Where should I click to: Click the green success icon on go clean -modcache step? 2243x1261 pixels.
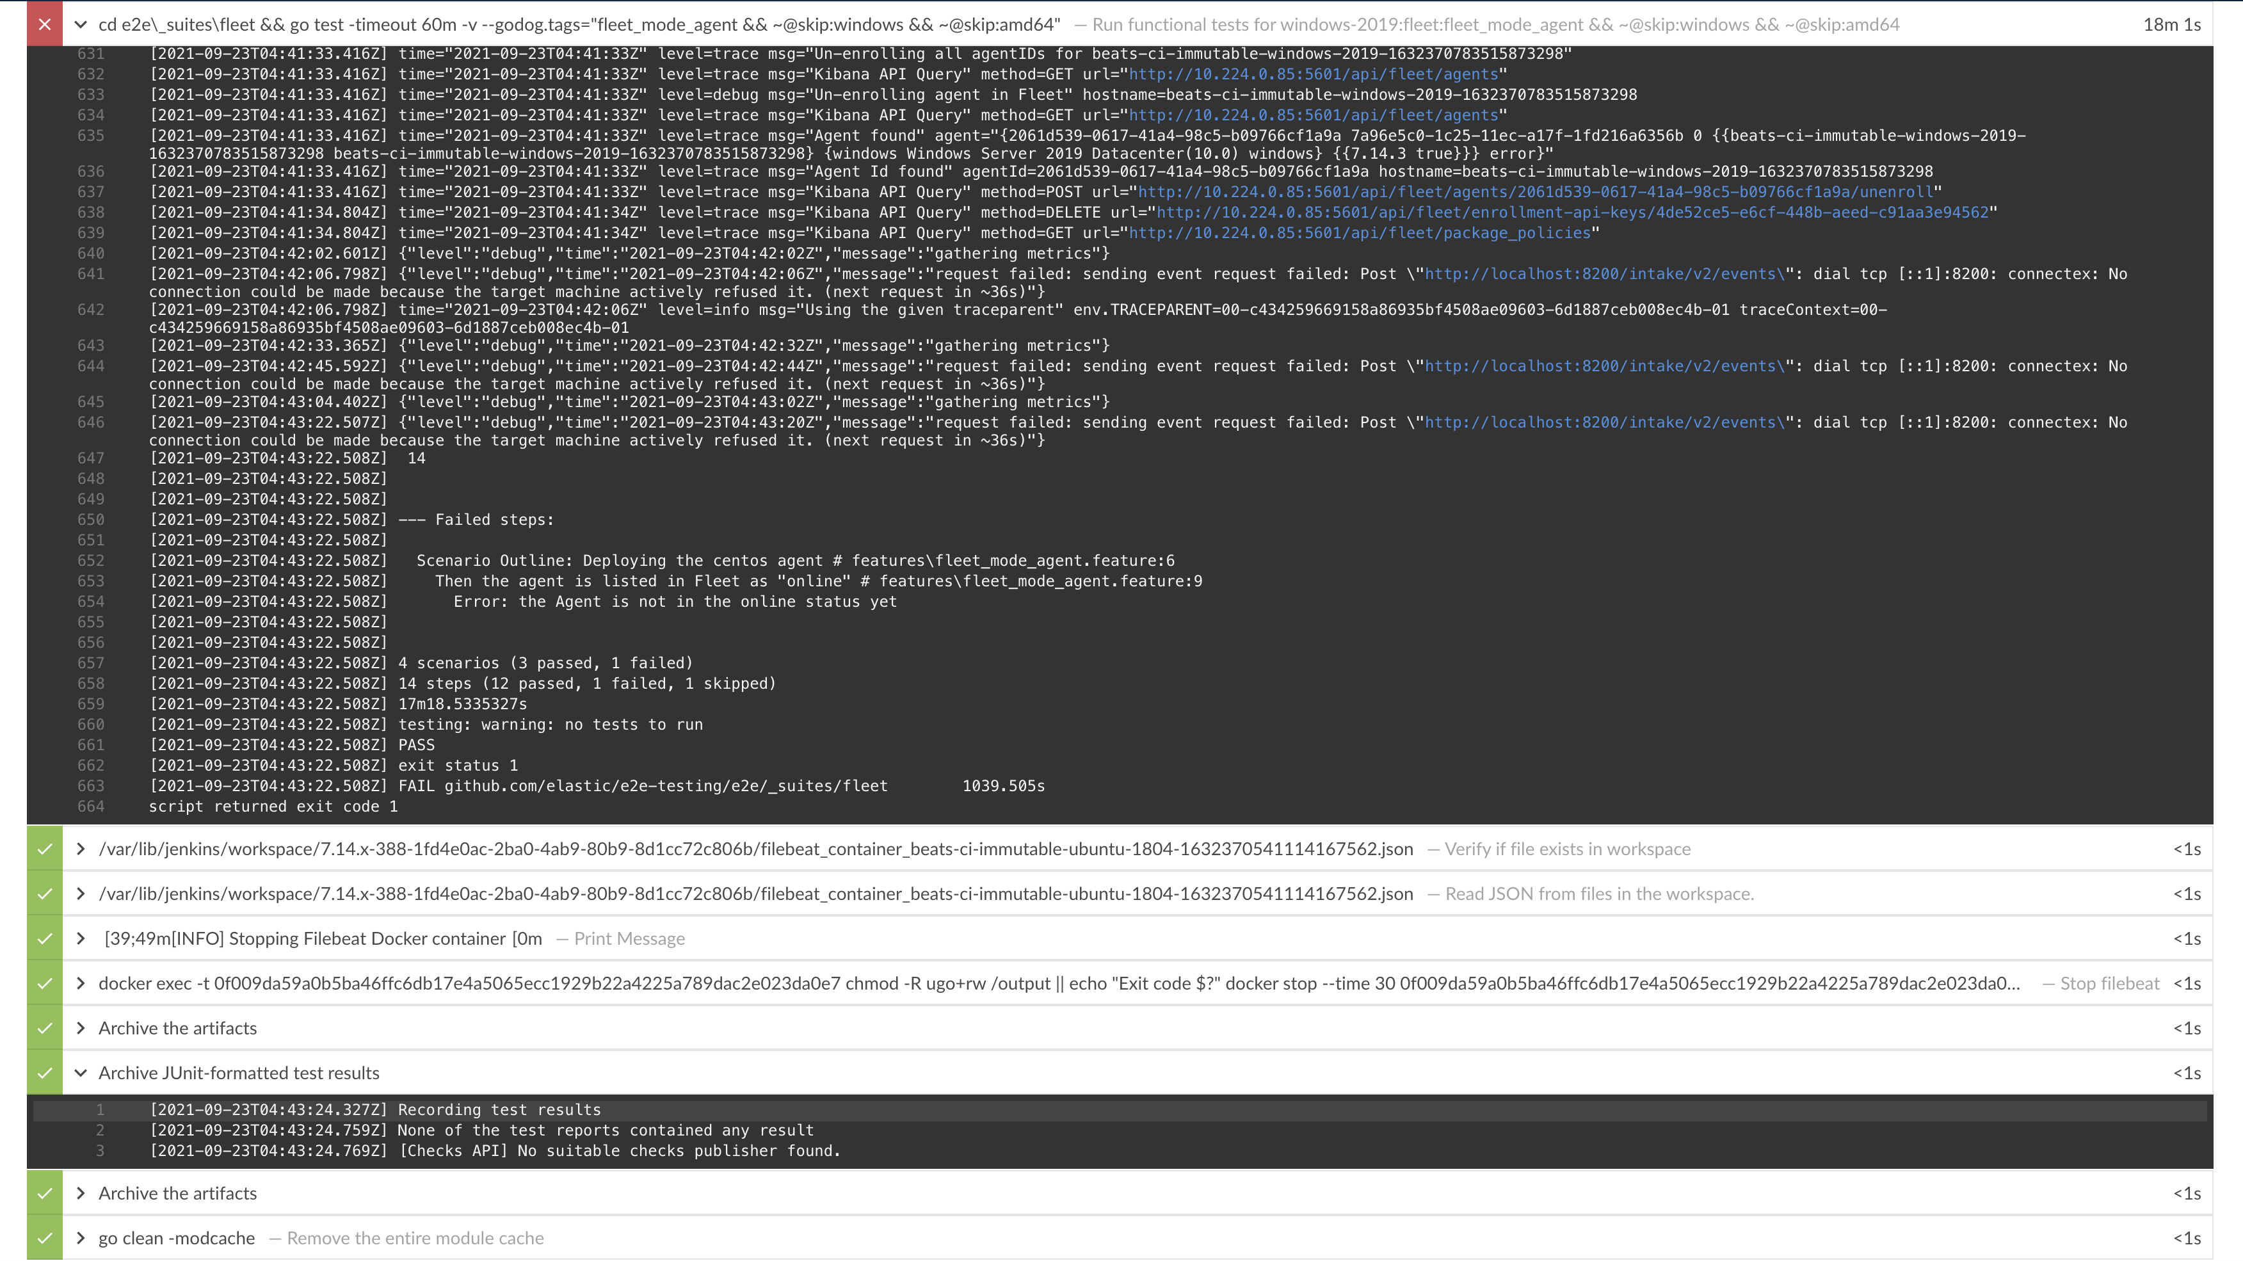click(x=44, y=1237)
